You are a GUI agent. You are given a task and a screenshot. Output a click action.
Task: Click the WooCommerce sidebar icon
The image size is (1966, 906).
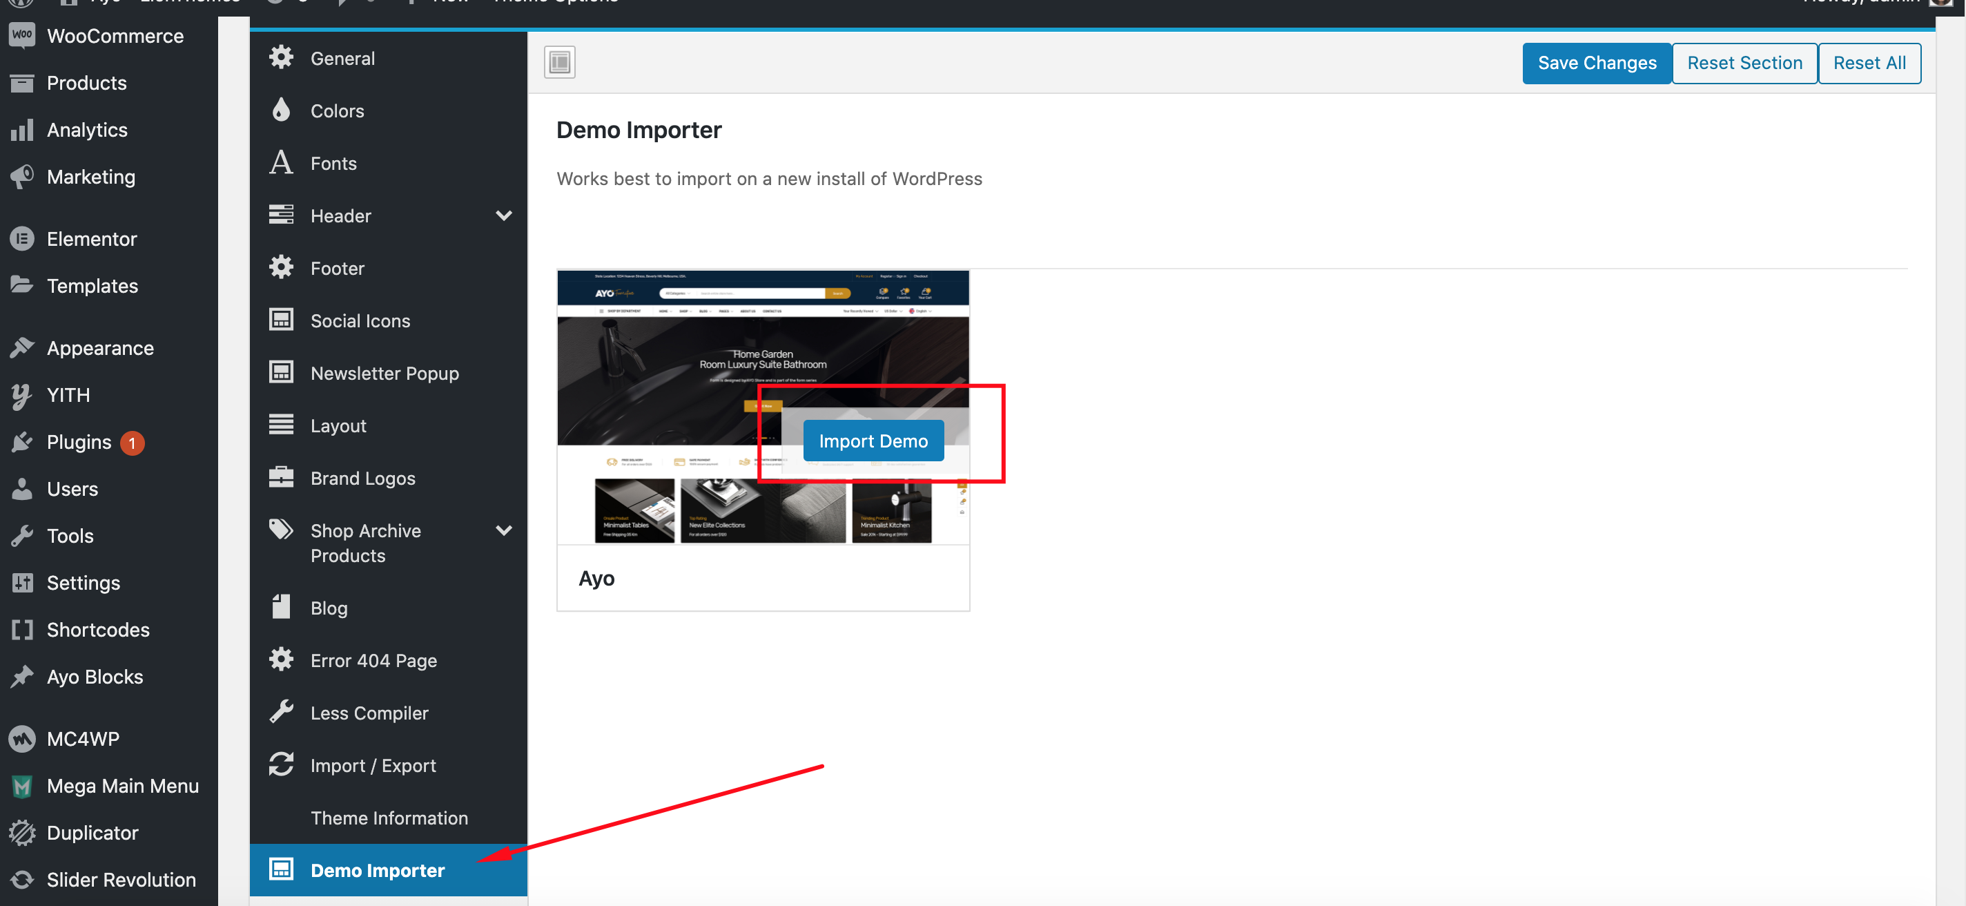point(22,35)
